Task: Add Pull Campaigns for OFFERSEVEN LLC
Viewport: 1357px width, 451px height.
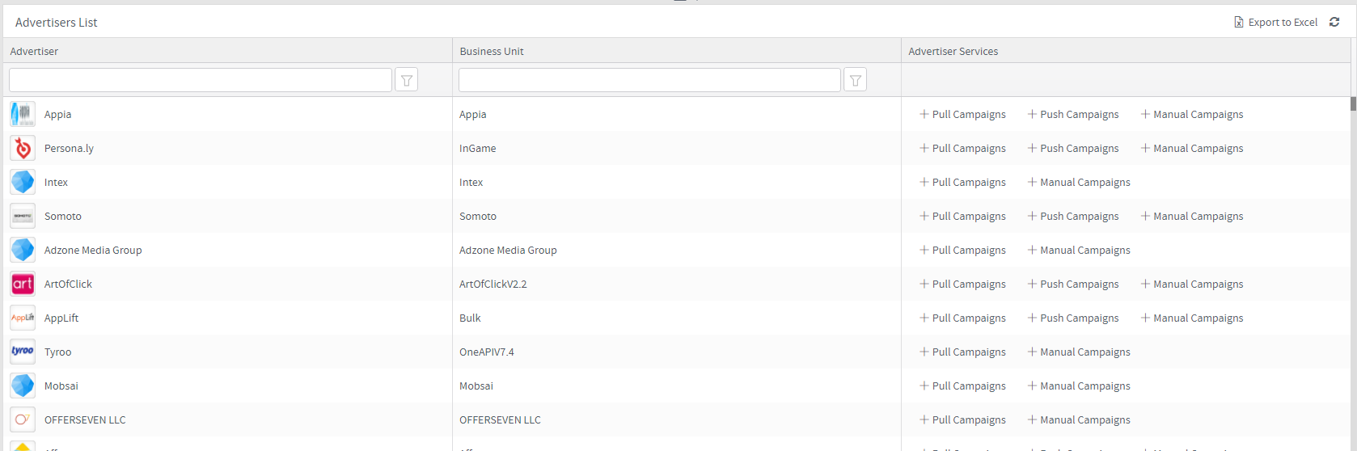Action: (x=962, y=419)
